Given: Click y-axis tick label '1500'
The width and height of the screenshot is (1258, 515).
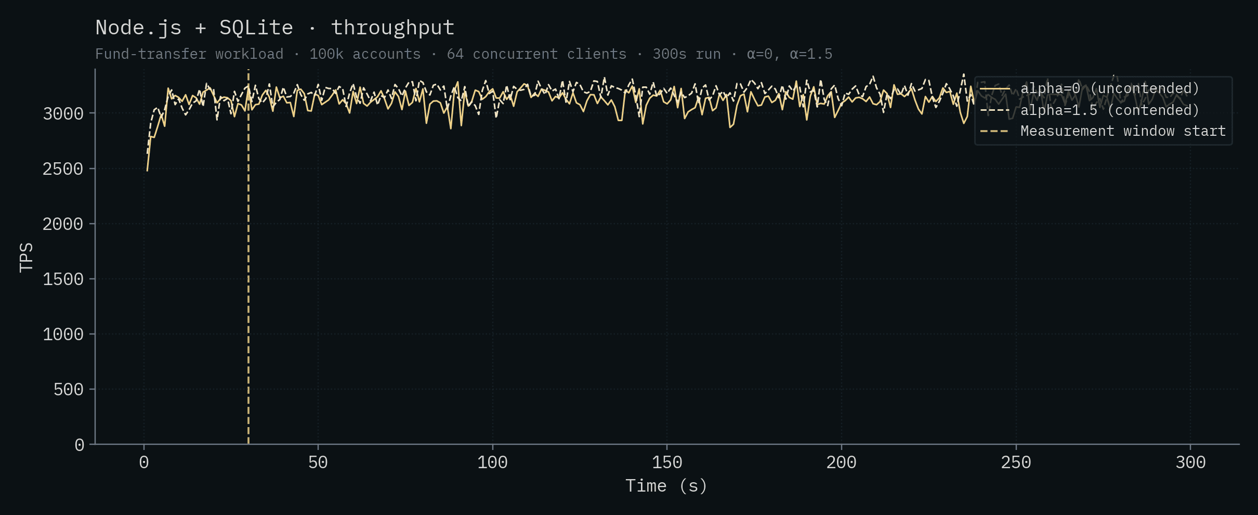Looking at the screenshot, I should 63,279.
